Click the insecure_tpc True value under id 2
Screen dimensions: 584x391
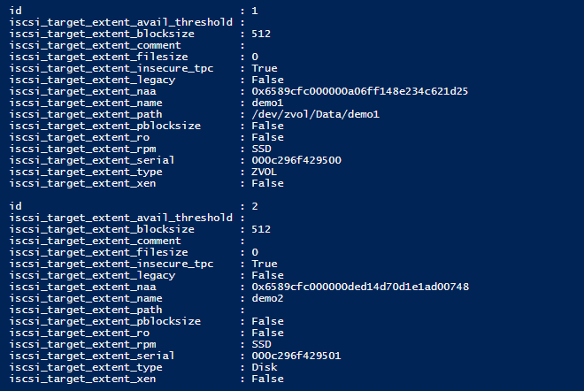pos(265,264)
